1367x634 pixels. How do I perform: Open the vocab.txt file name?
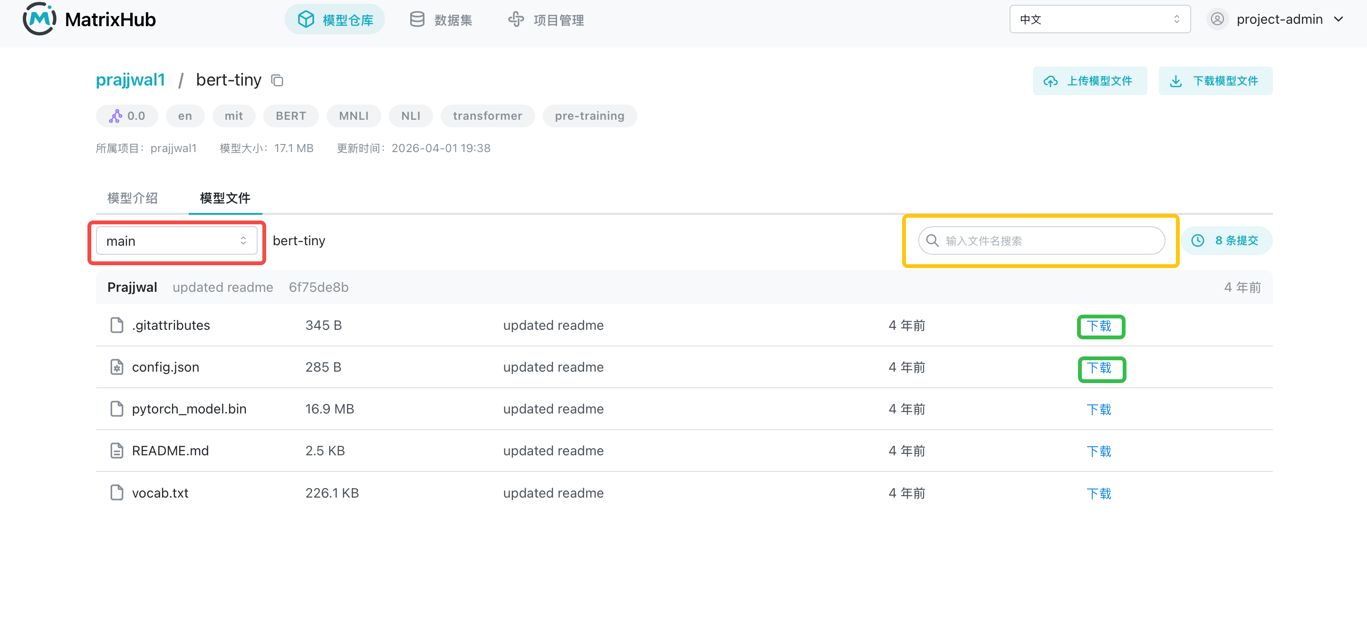tap(160, 492)
